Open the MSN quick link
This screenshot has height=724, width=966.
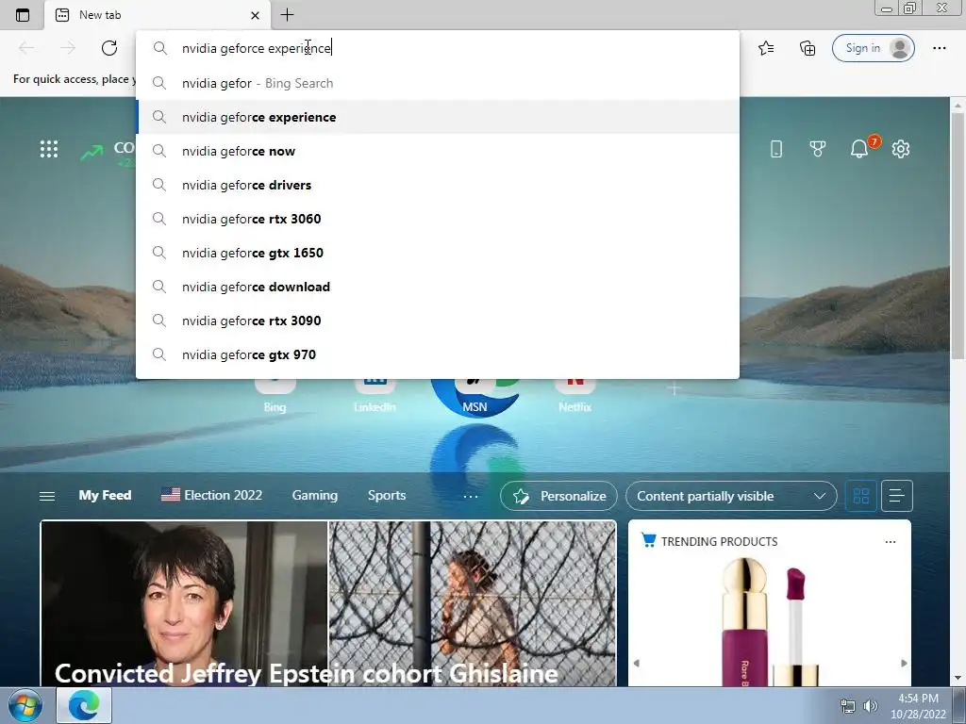tap(475, 397)
